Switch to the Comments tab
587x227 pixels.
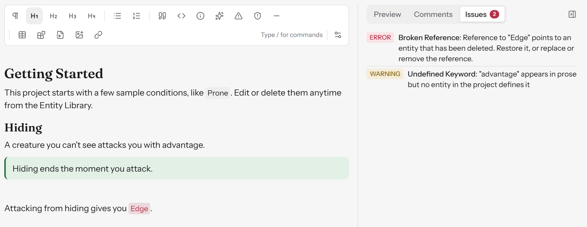[433, 14]
